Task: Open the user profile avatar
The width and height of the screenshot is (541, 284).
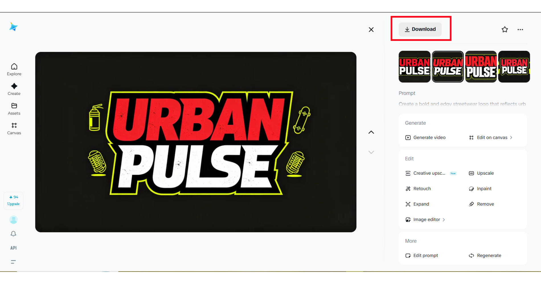Action: pyautogui.click(x=13, y=220)
